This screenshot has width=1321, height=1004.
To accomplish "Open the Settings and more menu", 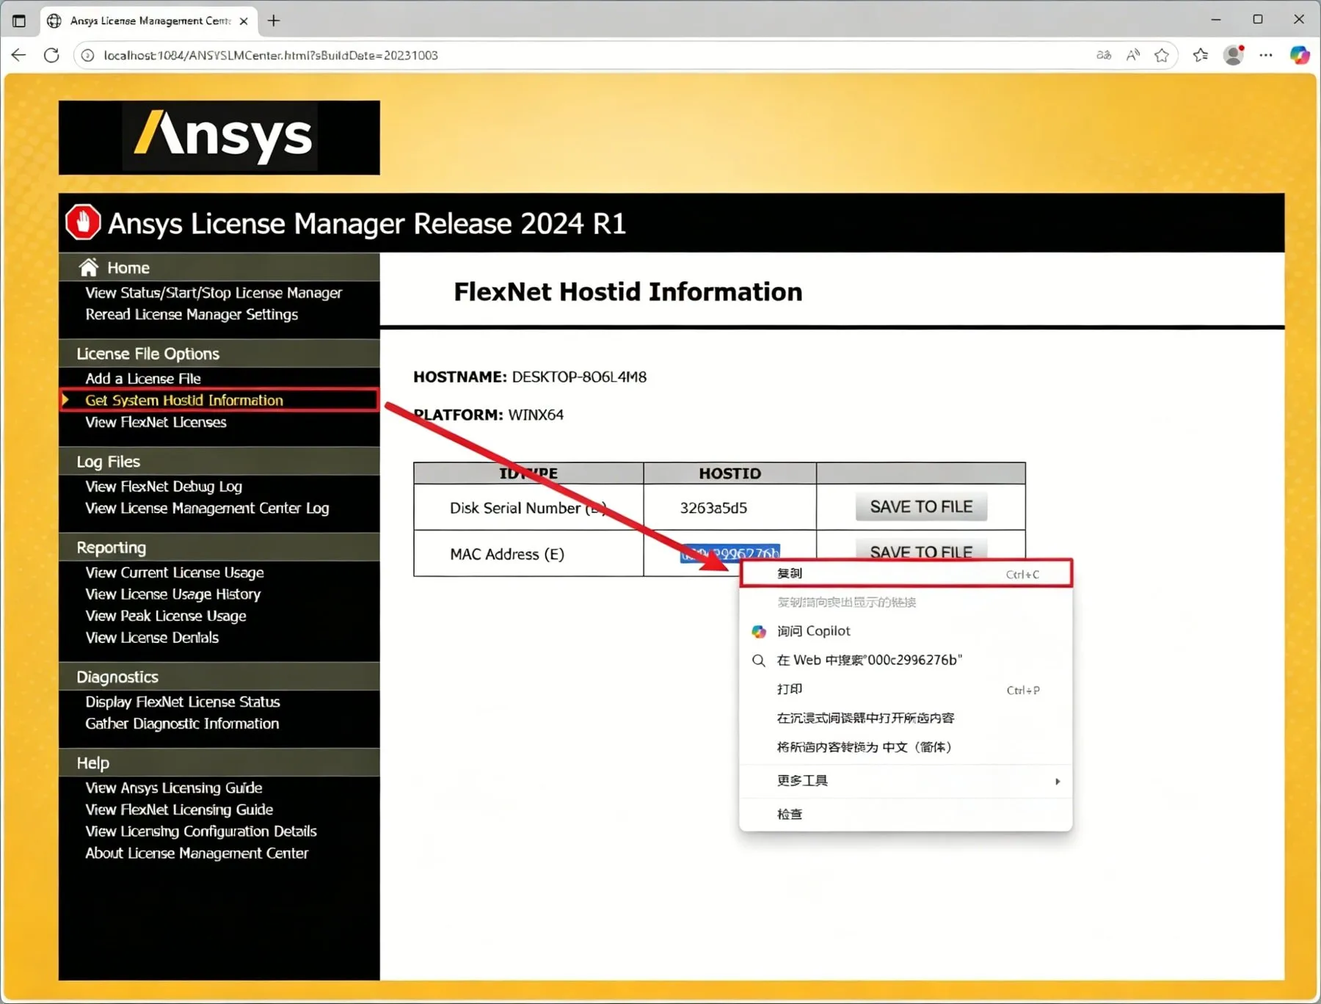I will point(1266,55).
